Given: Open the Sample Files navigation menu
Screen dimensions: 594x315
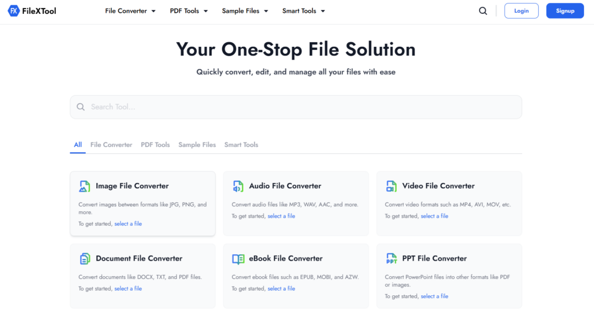Looking at the screenshot, I should (x=245, y=11).
